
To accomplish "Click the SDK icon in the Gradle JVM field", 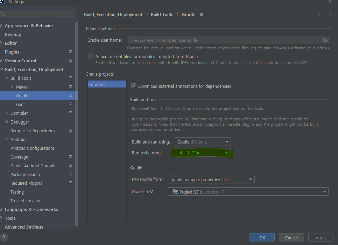I will 175,191.
